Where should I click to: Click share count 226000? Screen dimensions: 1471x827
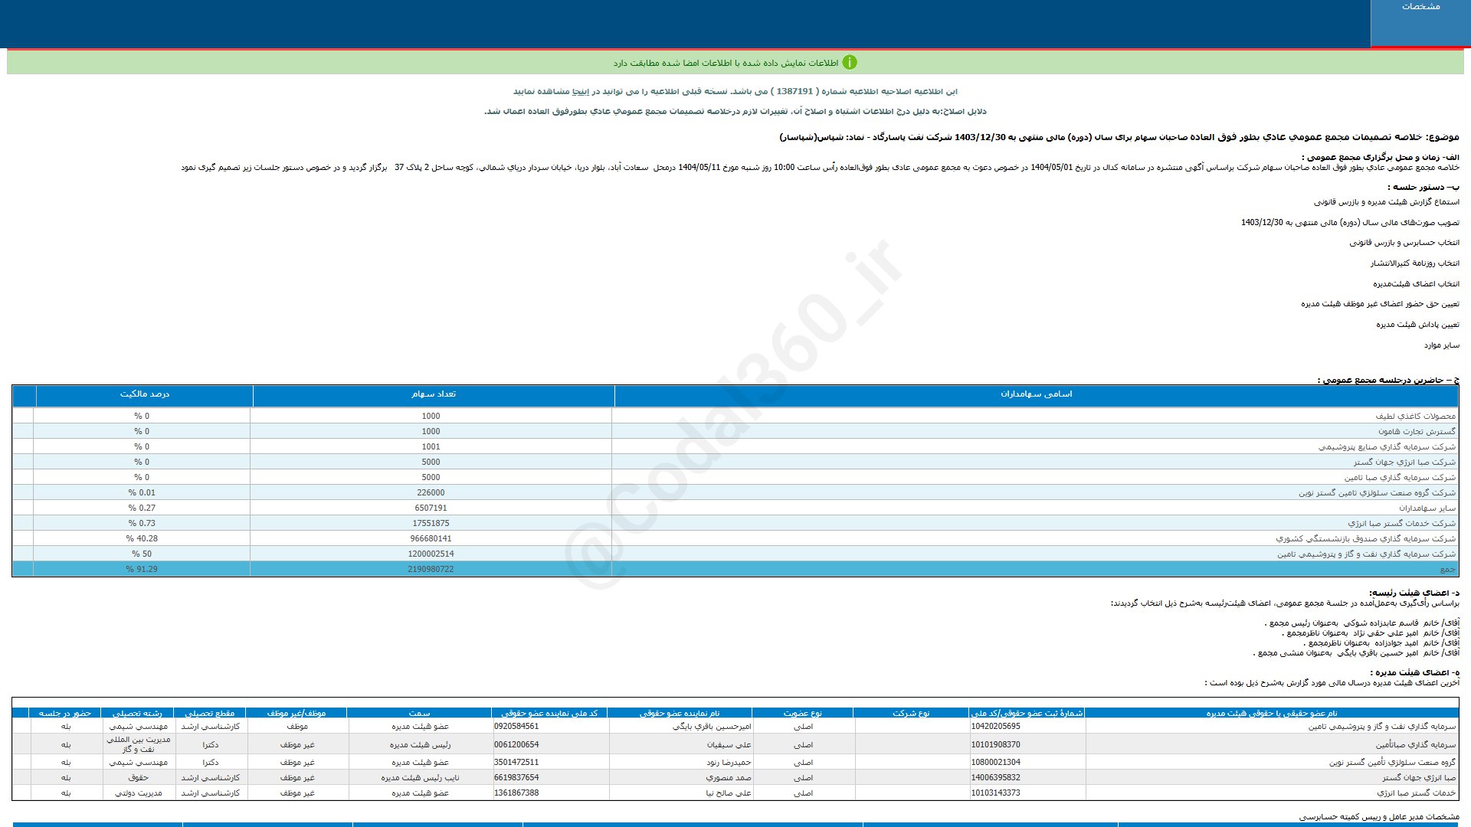431,493
